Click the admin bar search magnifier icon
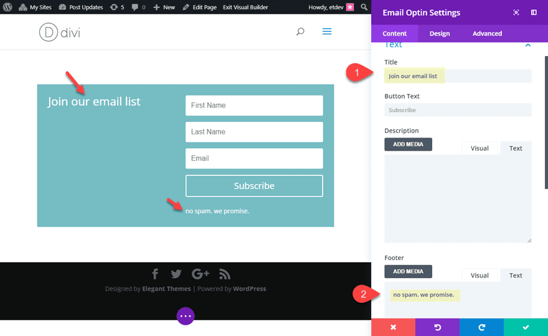 364,7
